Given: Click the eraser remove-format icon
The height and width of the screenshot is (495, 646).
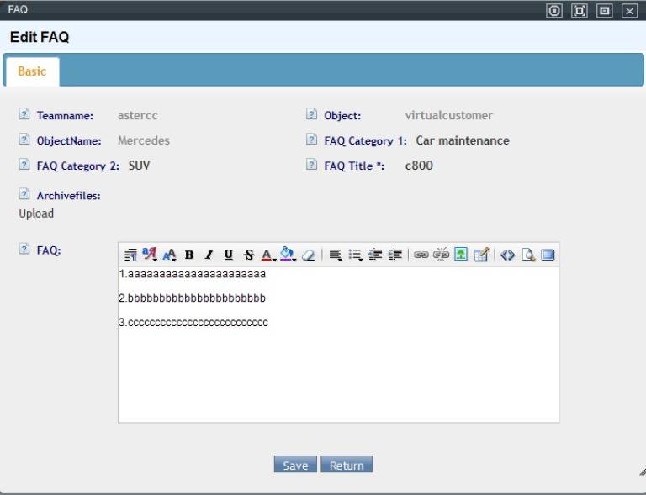Looking at the screenshot, I should (x=308, y=255).
